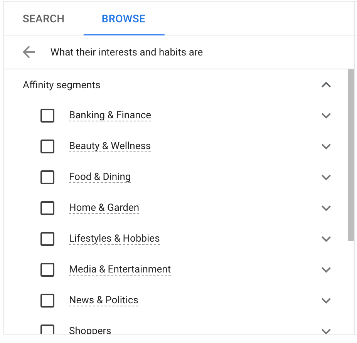Check the Banking & Finance checkbox

tap(47, 116)
